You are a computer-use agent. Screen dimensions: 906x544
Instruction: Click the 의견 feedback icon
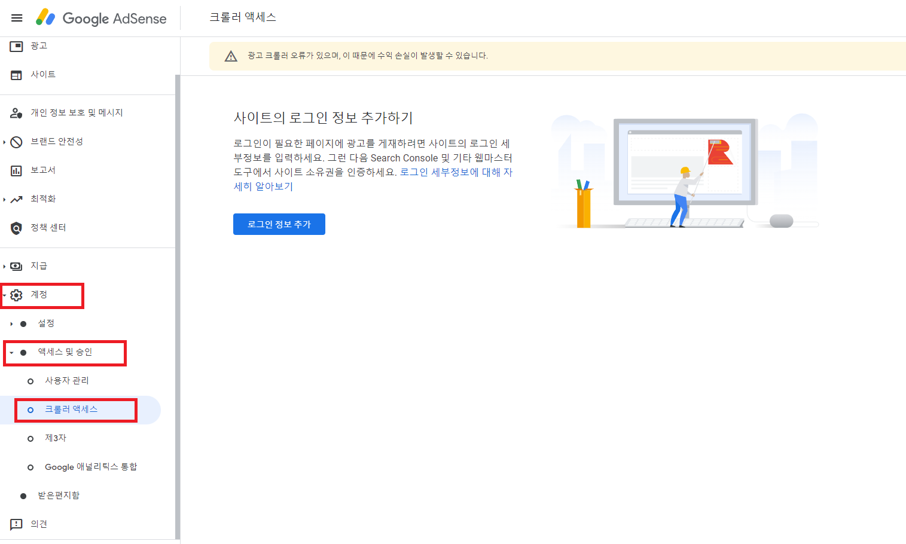(16, 524)
